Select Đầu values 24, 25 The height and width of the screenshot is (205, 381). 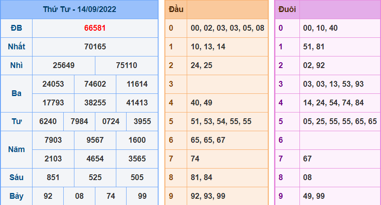click(201, 65)
